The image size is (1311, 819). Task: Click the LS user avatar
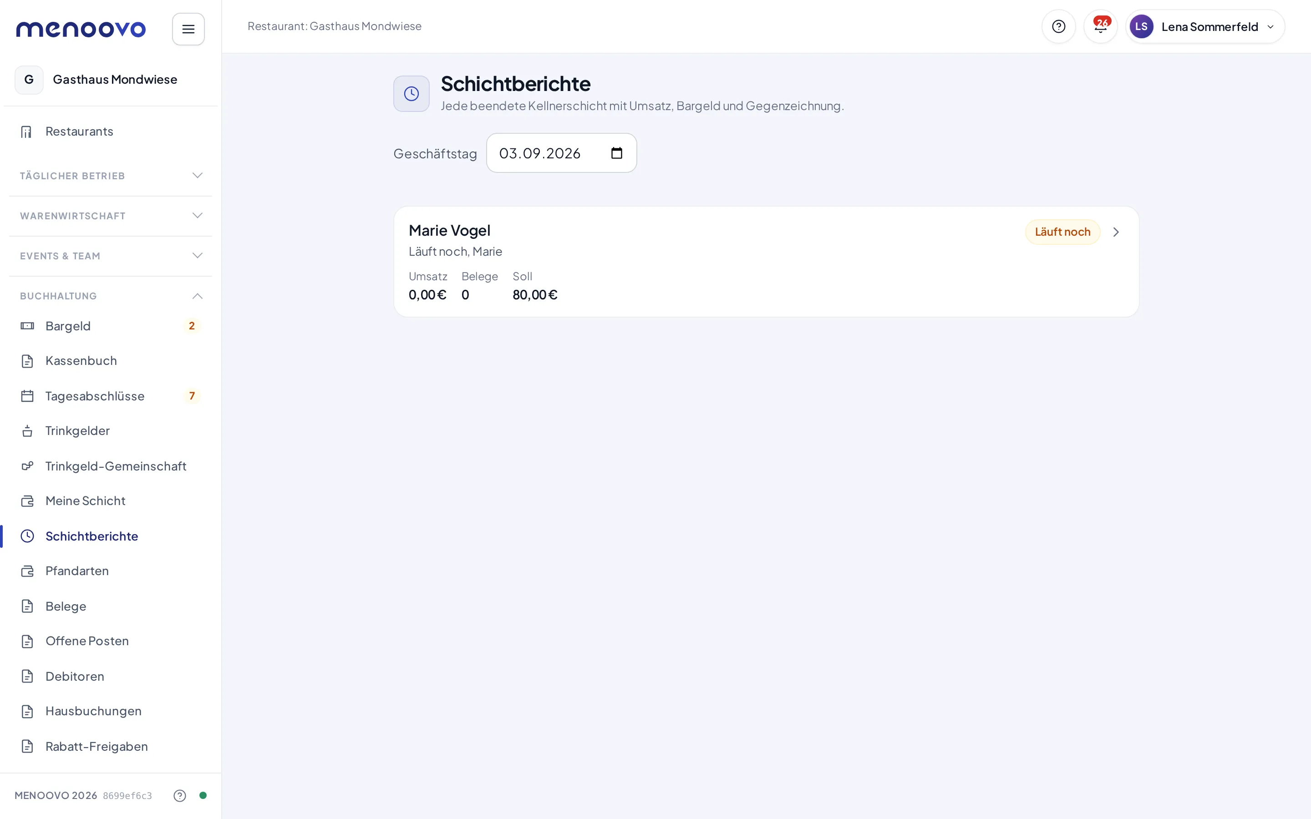pyautogui.click(x=1141, y=26)
